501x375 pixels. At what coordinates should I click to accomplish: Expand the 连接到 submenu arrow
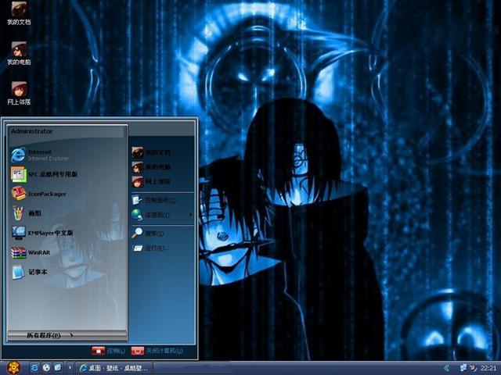(x=191, y=215)
